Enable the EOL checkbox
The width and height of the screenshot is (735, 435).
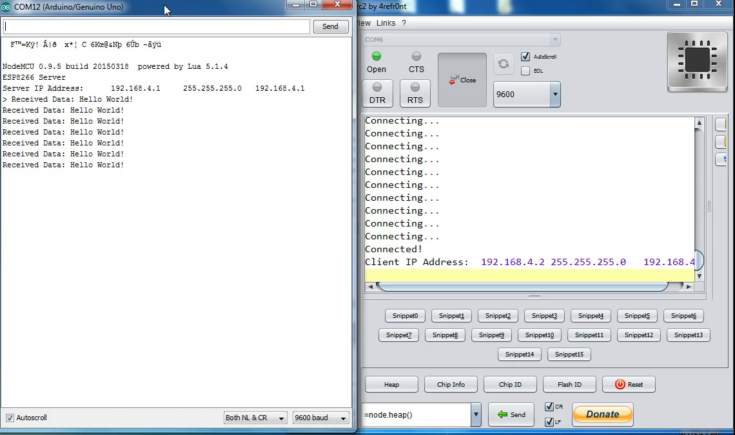tap(525, 71)
